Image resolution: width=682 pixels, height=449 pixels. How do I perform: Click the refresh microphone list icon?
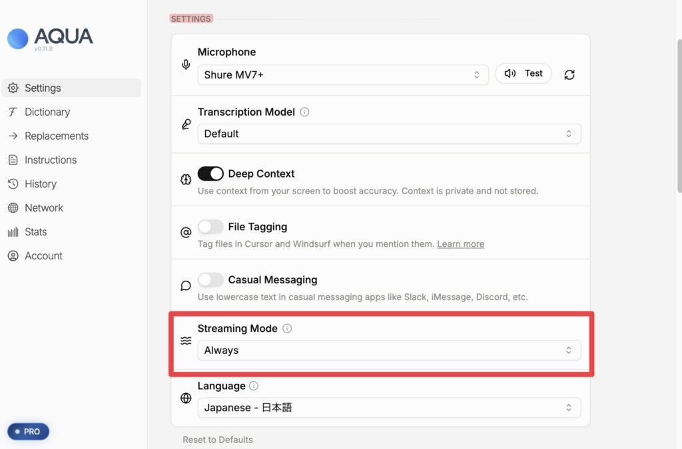569,75
